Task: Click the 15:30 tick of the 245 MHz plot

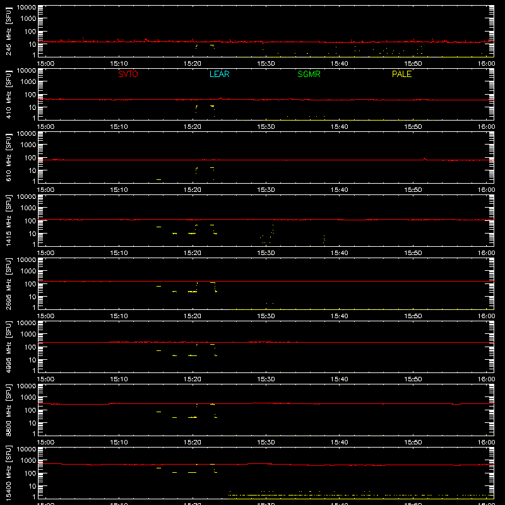Action: coord(266,64)
